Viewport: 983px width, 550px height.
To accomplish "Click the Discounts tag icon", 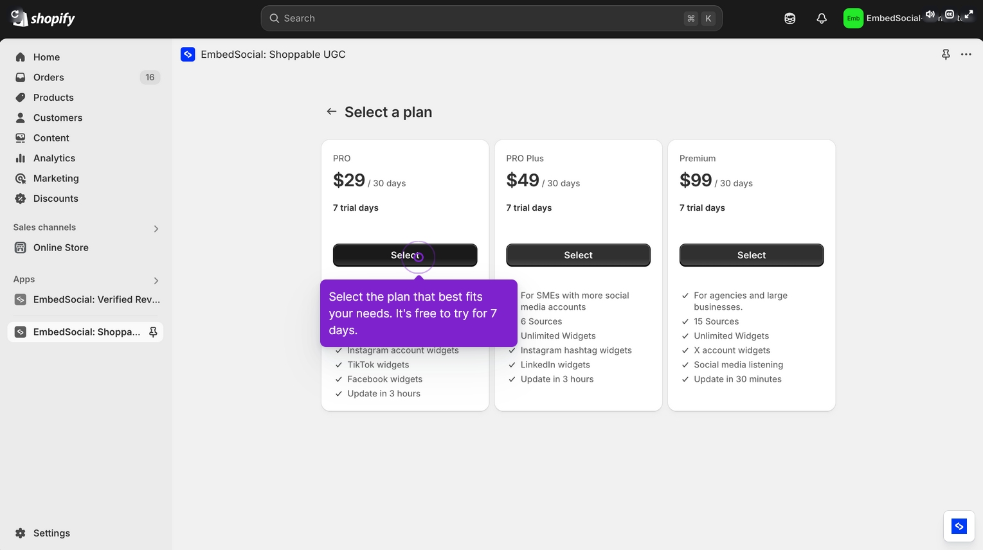I will (20, 199).
